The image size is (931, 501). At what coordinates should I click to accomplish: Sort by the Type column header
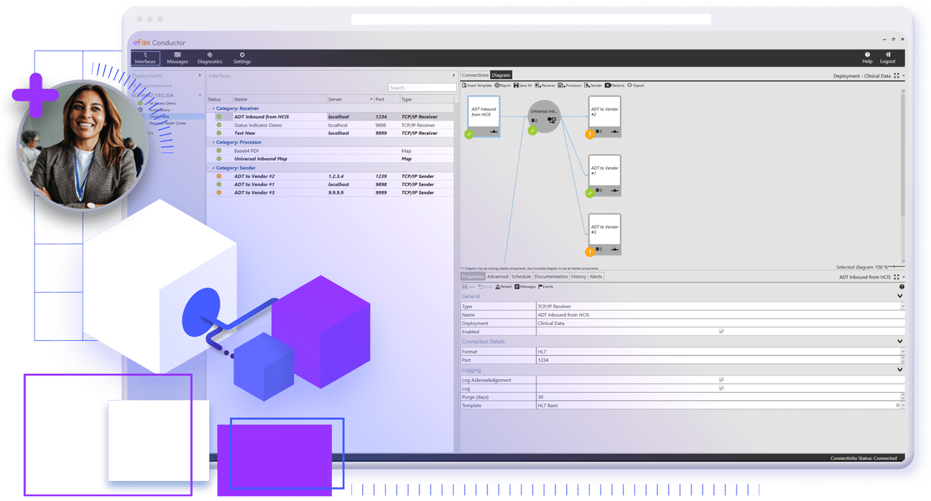pyautogui.click(x=427, y=99)
